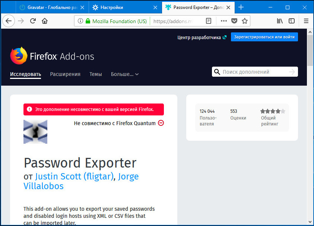The width and height of the screenshot is (314, 226).
Task: Click the red incompatible sign icon
Action: [161, 123]
